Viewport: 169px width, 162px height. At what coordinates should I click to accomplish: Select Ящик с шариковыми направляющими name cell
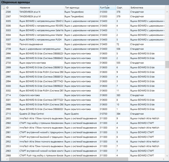click(42, 49)
